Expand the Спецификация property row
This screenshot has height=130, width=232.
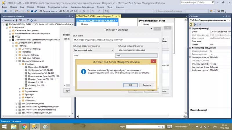pyautogui.click(x=190, y=57)
